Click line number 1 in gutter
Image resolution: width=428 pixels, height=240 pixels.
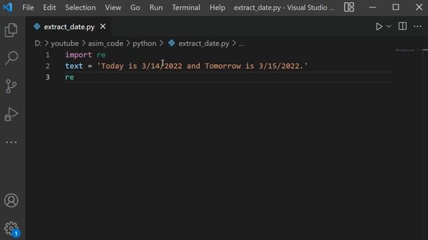[x=47, y=55]
